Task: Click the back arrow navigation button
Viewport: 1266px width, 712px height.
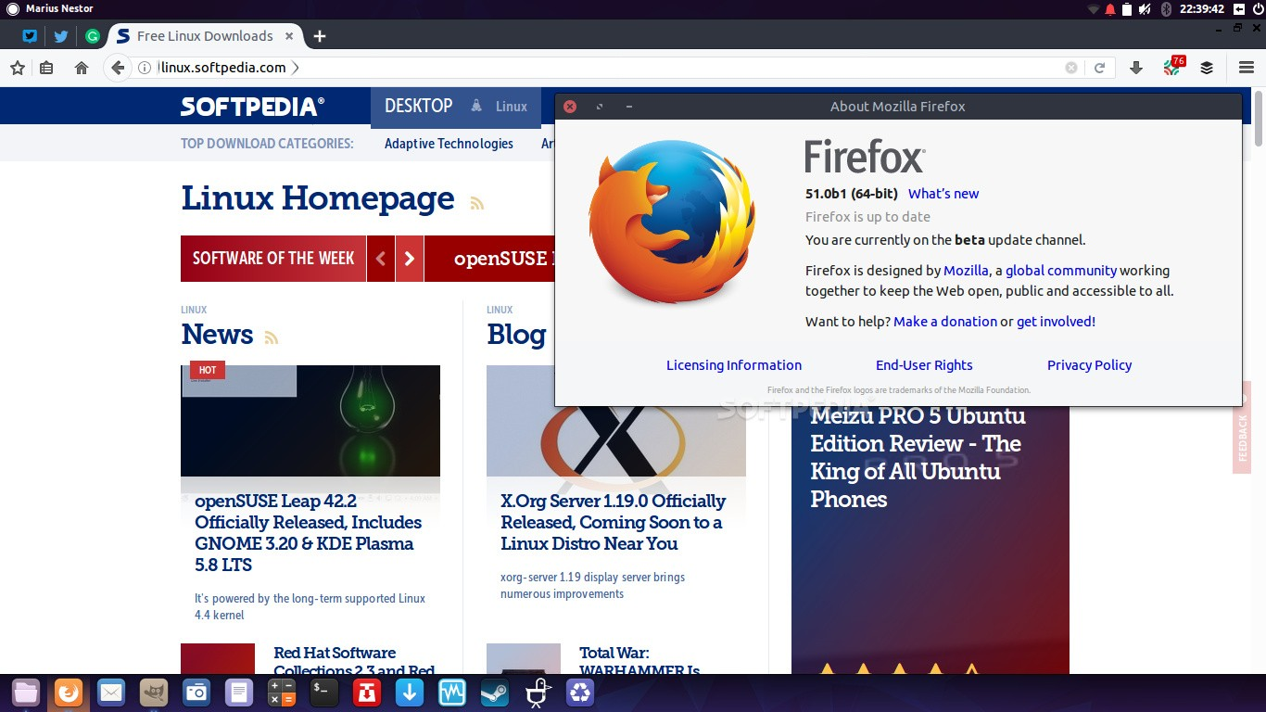Action: pos(118,68)
